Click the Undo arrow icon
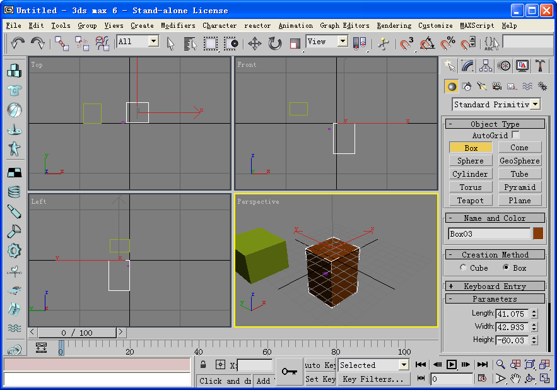The image size is (557, 390). click(x=18, y=44)
